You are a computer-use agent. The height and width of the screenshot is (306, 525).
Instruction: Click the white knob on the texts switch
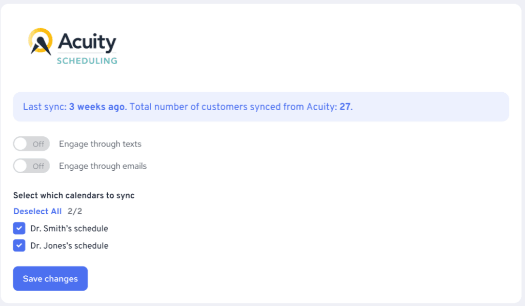pos(21,144)
